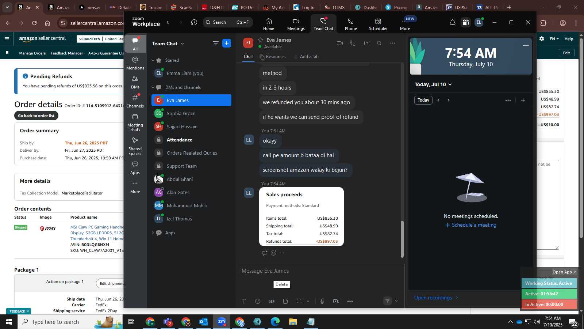Viewport: 584px width, 329px height.
Task: Open chat with Muhammad Muhib
Action: coord(191,205)
